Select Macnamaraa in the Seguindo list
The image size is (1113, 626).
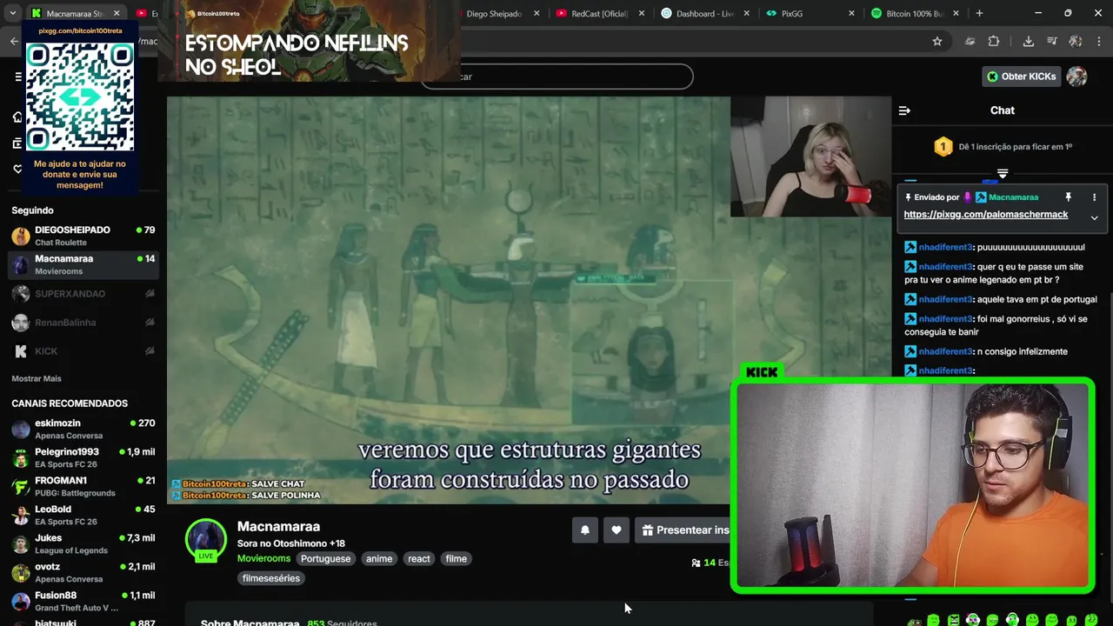[x=83, y=264]
